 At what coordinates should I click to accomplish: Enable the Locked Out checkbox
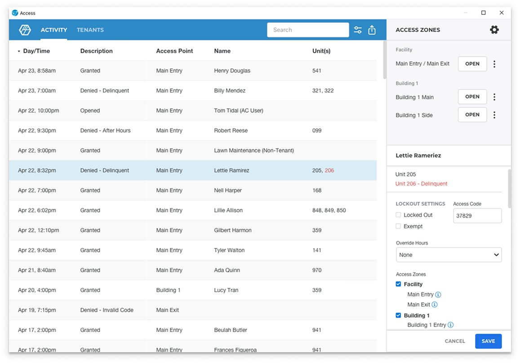pos(398,215)
